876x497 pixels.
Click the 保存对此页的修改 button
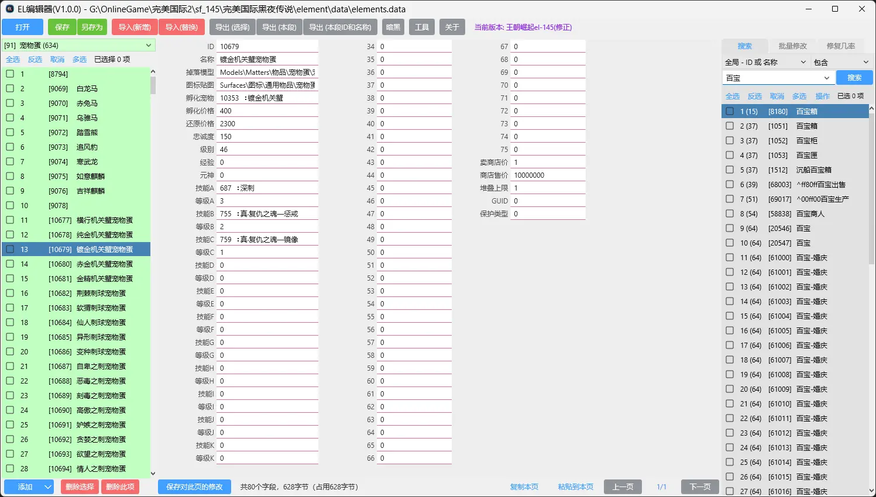pyautogui.click(x=194, y=486)
